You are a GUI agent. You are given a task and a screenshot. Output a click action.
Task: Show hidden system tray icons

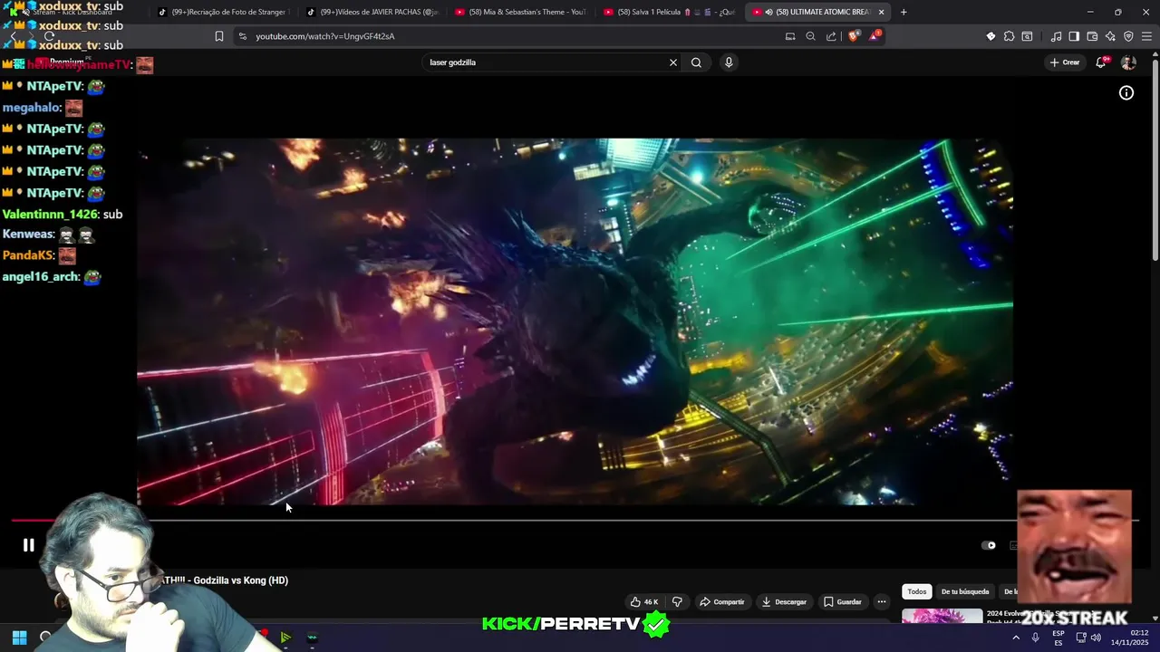point(1016,638)
